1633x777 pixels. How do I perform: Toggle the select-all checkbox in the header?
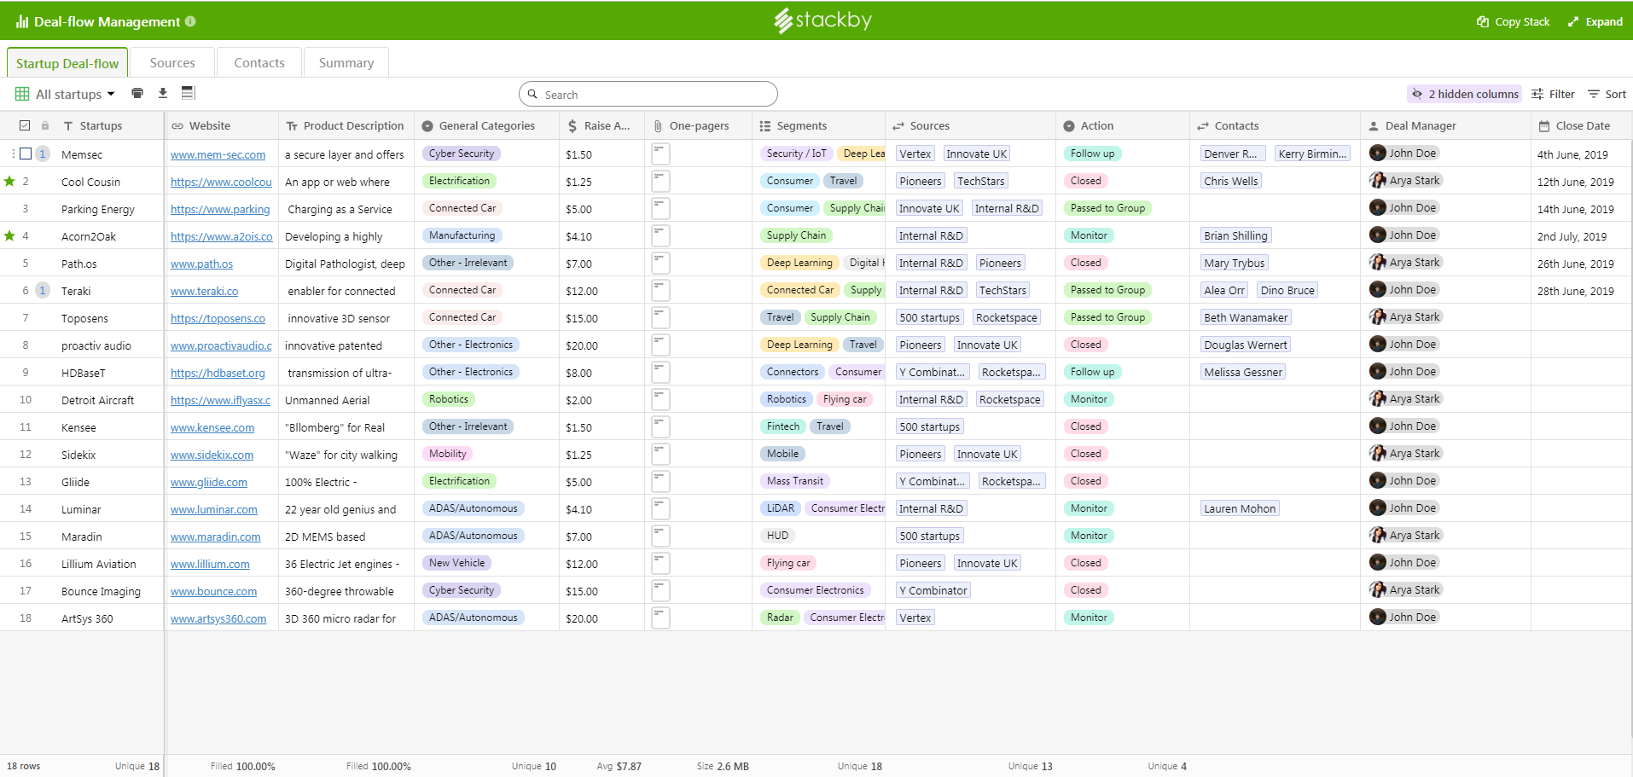pyautogui.click(x=25, y=125)
